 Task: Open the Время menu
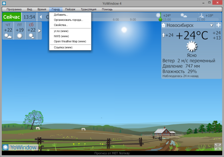point(42,10)
